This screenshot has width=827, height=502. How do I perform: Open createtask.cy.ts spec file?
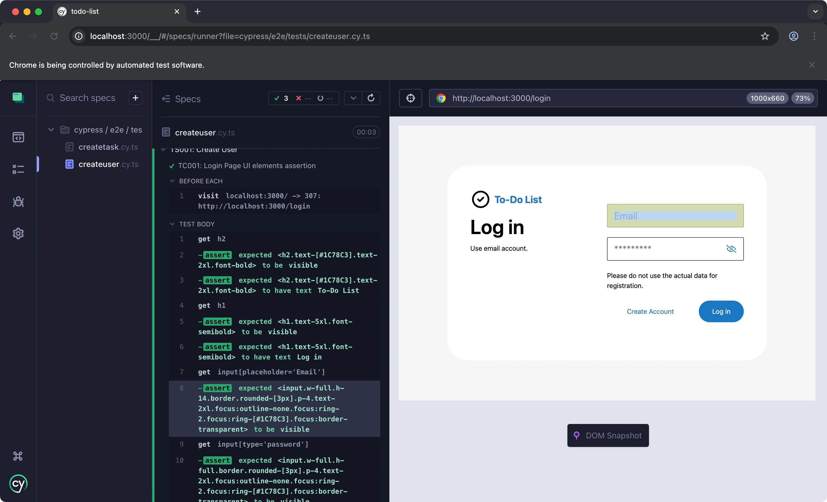pyautogui.click(x=108, y=147)
